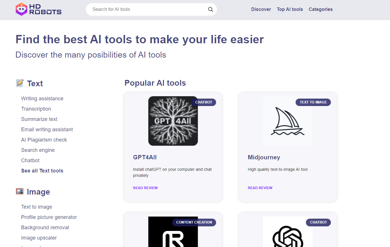This screenshot has width=390, height=247.
Task: Click the search magnifier icon
Action: click(210, 9)
